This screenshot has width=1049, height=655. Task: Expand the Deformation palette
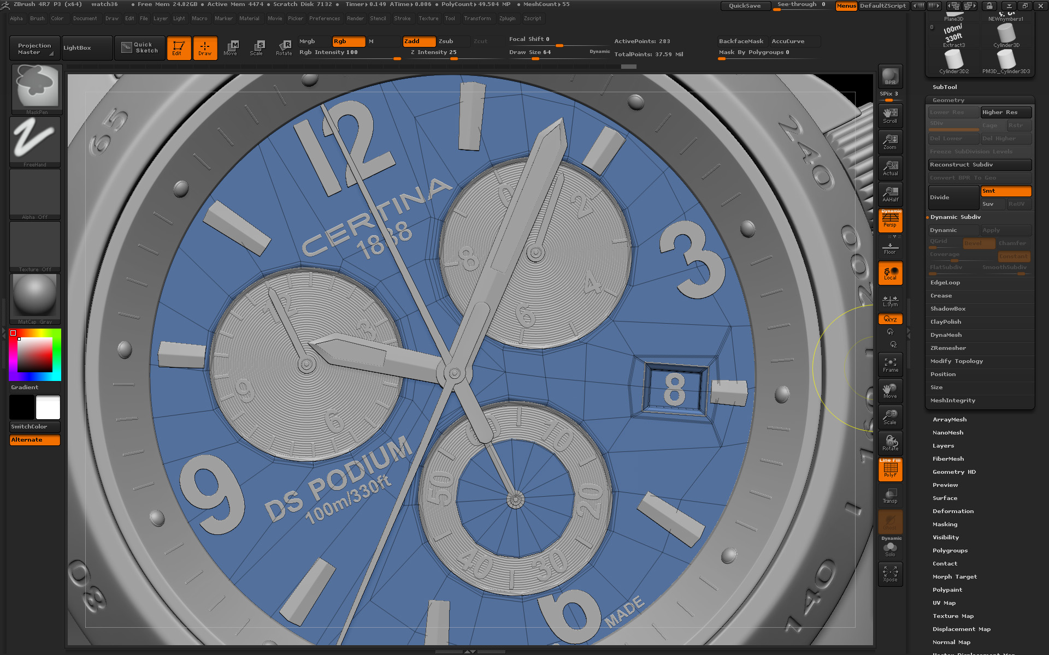pos(953,511)
